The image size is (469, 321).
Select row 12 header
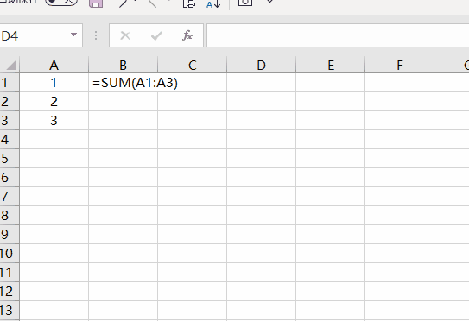point(10,292)
